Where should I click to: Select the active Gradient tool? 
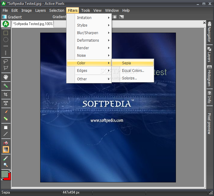click(x=6, y=149)
